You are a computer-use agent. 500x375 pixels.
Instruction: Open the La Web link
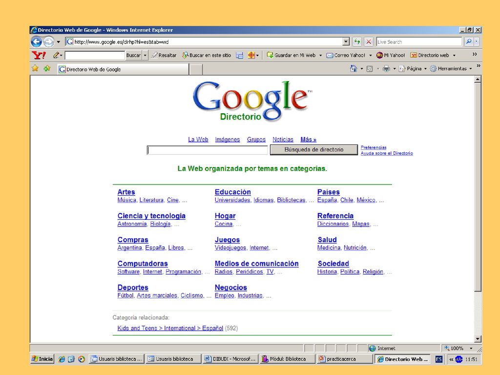click(198, 139)
